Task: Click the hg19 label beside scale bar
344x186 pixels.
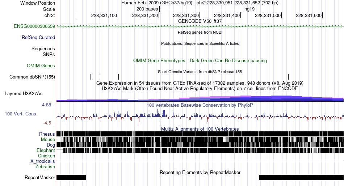Action: 249,9
